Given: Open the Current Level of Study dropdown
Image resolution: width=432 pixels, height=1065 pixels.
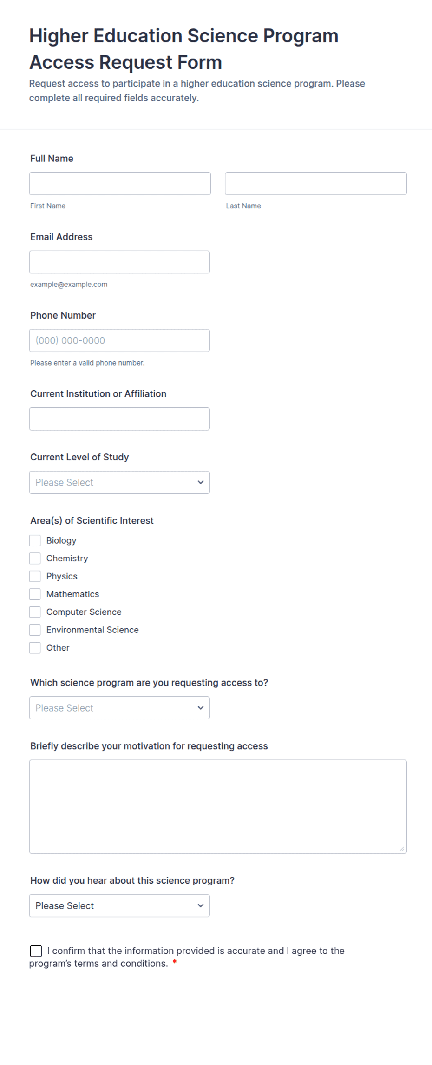Looking at the screenshot, I should [x=119, y=482].
